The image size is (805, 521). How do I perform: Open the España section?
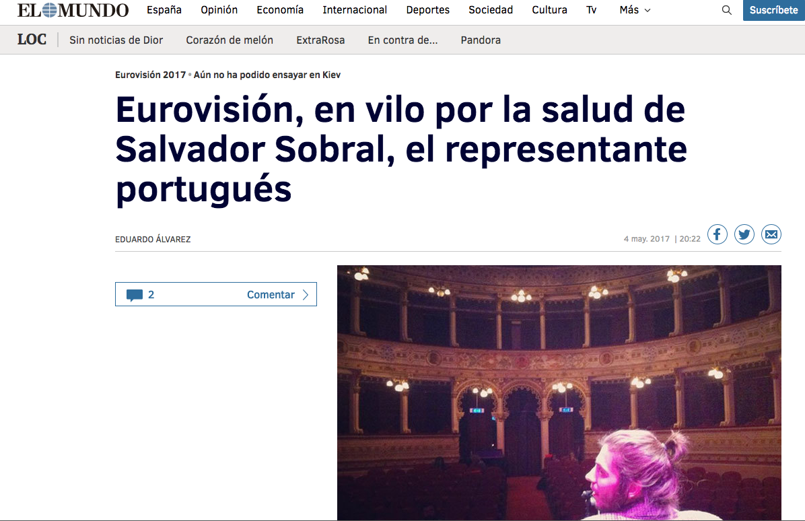(164, 9)
